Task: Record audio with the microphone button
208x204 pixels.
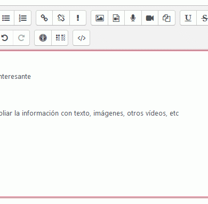Action: tap(133, 18)
